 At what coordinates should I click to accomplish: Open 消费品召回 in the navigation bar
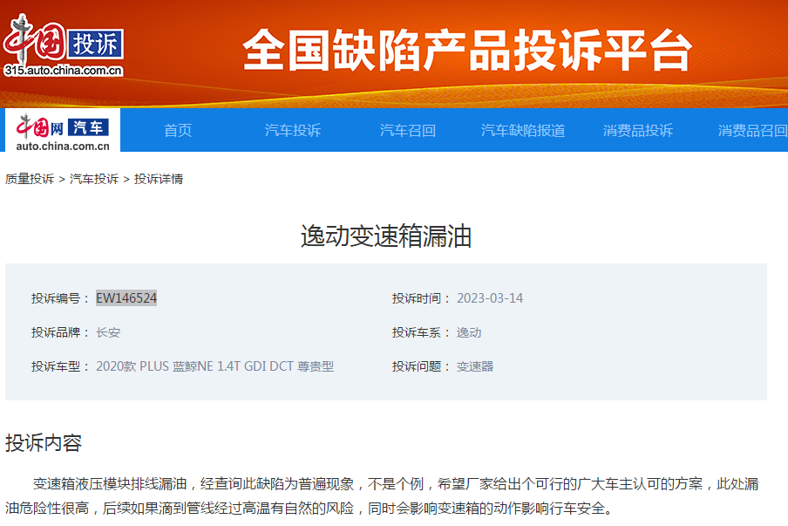[x=751, y=130]
